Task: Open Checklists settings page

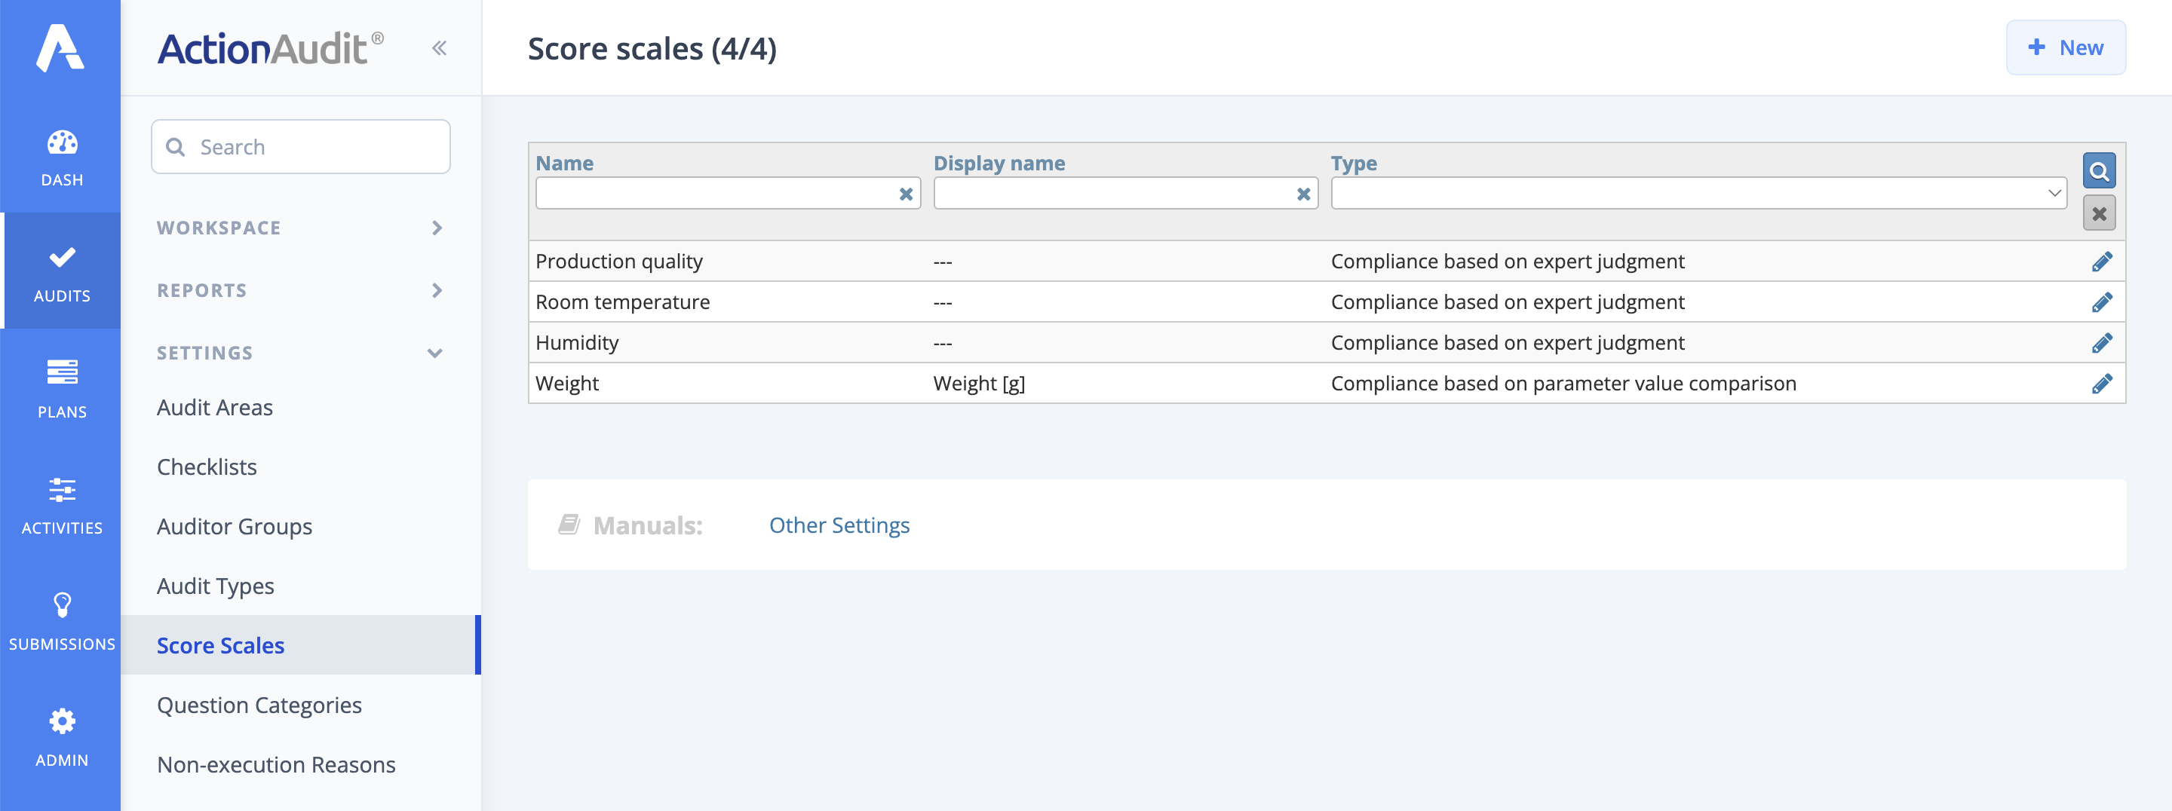Action: [207, 467]
